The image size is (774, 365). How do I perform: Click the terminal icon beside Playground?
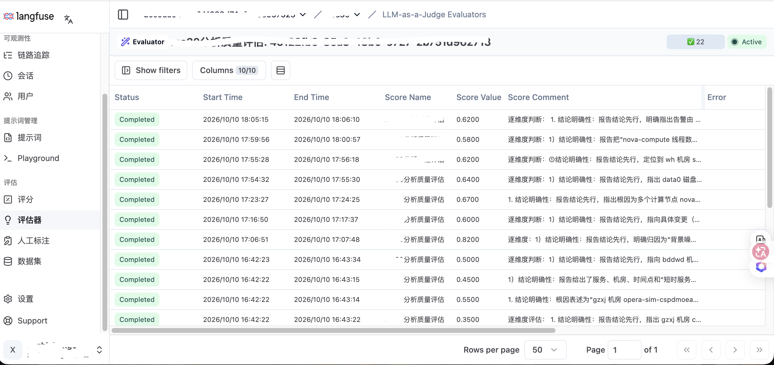pos(8,158)
